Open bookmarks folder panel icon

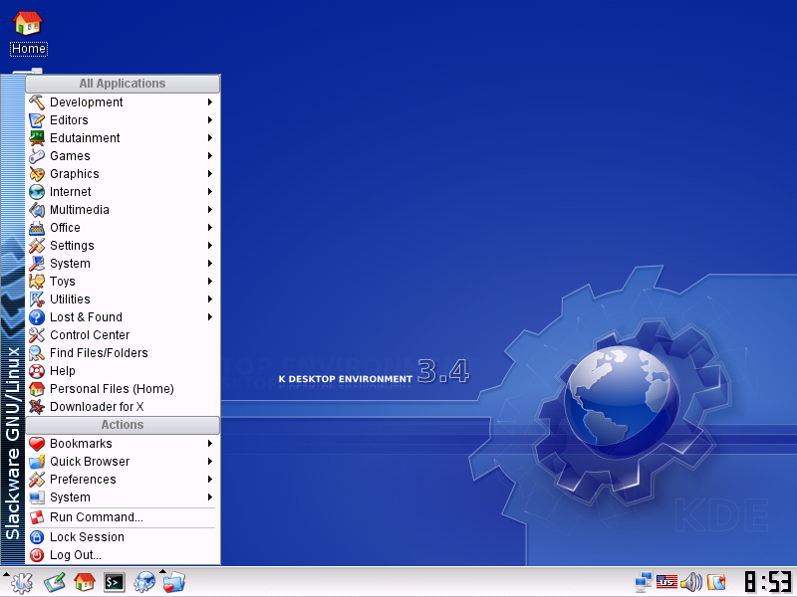pos(174,582)
